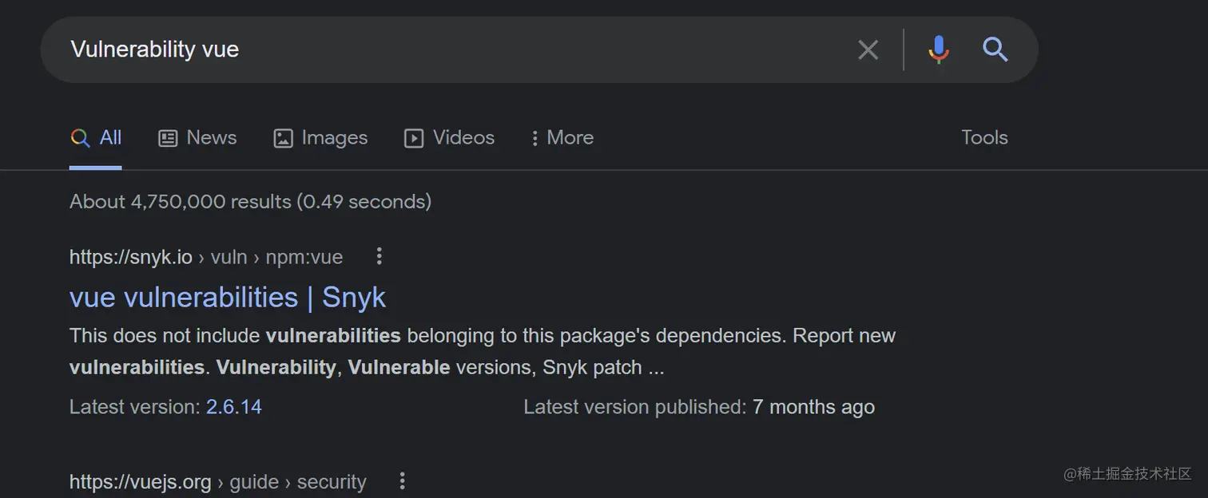Click the snyk.io URL breadcrumb
This screenshot has height=498, width=1208.
205,257
